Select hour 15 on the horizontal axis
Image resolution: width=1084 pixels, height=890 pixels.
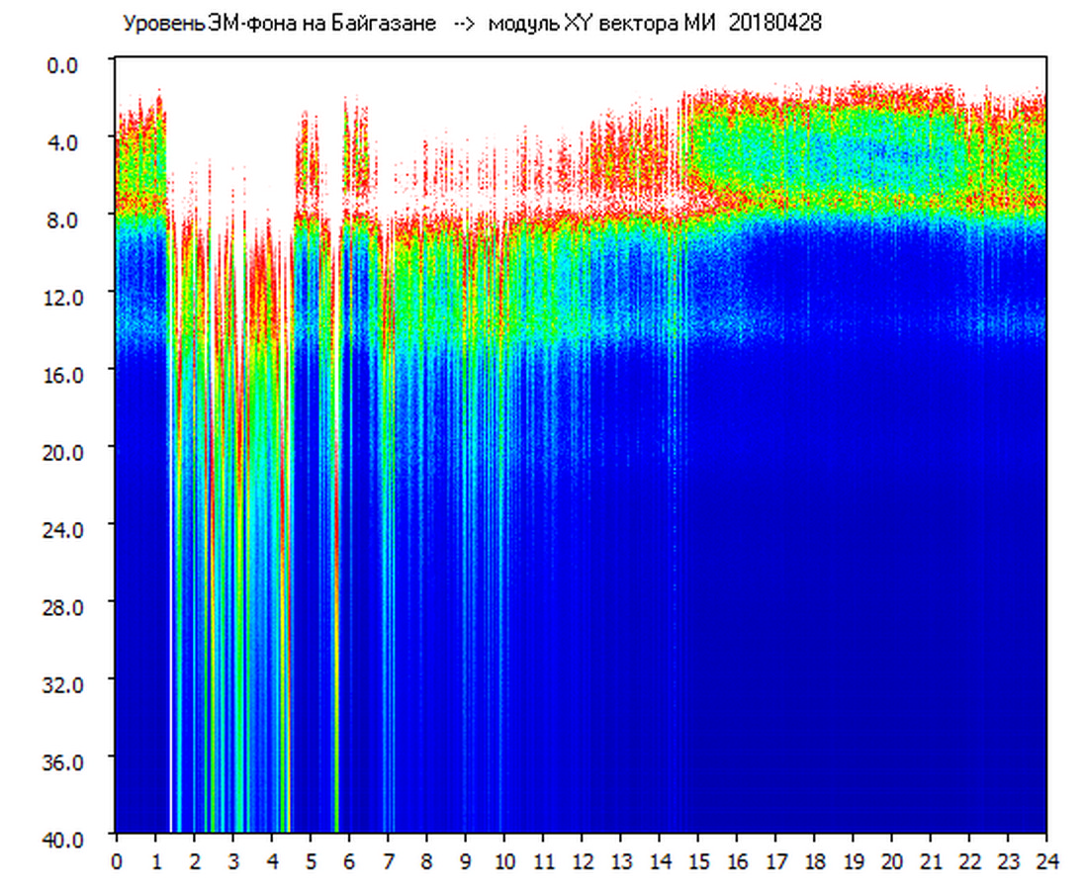point(698,861)
